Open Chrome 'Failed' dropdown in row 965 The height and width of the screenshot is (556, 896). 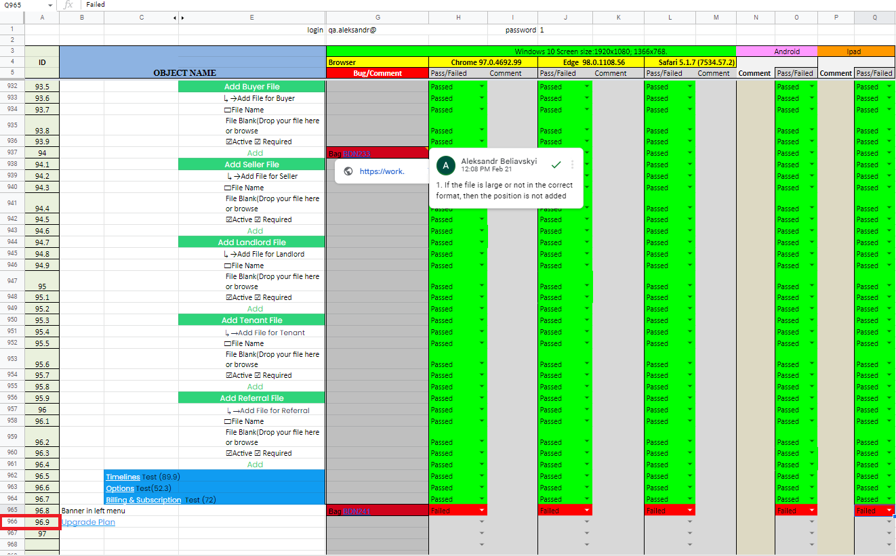(x=483, y=511)
